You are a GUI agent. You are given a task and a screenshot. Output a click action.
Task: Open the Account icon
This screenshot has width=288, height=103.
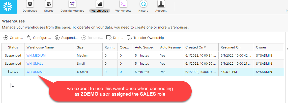pos(161,4)
